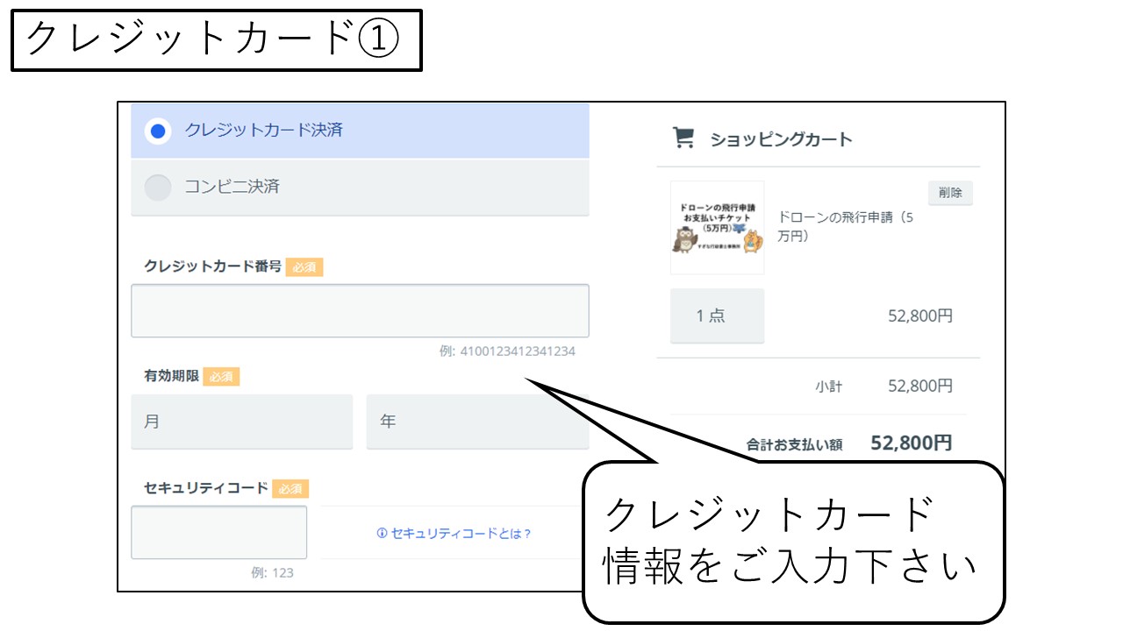1123x631 pixels.
Task: Open the 月 expiry month dropdown
Action: click(x=241, y=422)
